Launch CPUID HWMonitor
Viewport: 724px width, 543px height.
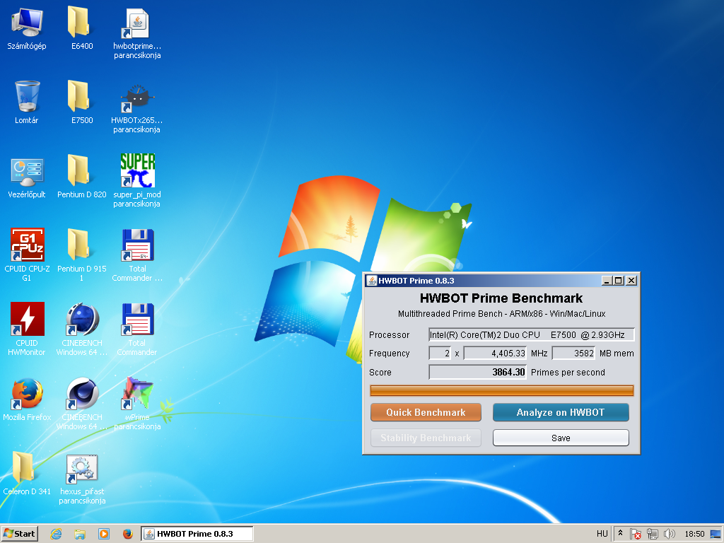[27, 329]
